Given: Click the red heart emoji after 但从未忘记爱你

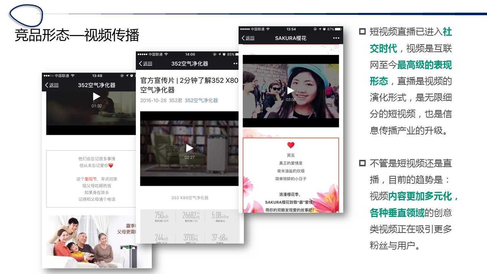Looking at the screenshot, I should click(x=111, y=166).
